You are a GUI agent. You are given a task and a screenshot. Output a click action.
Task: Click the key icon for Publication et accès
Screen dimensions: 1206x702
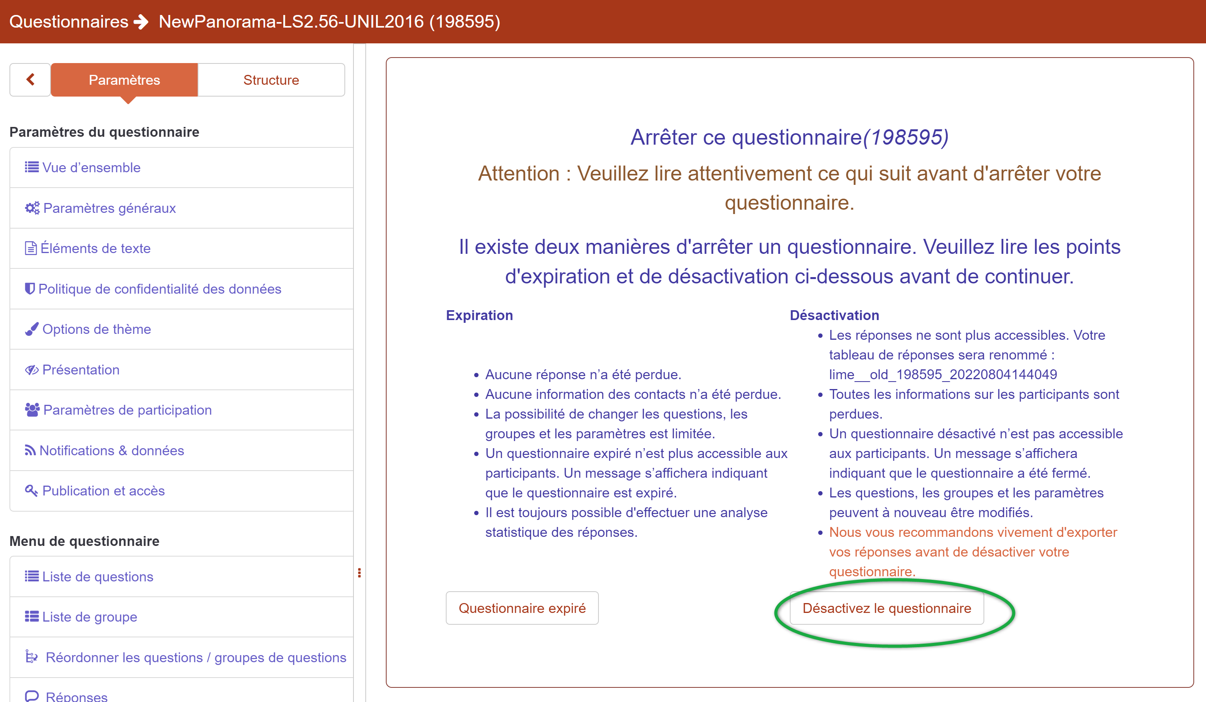[31, 491]
